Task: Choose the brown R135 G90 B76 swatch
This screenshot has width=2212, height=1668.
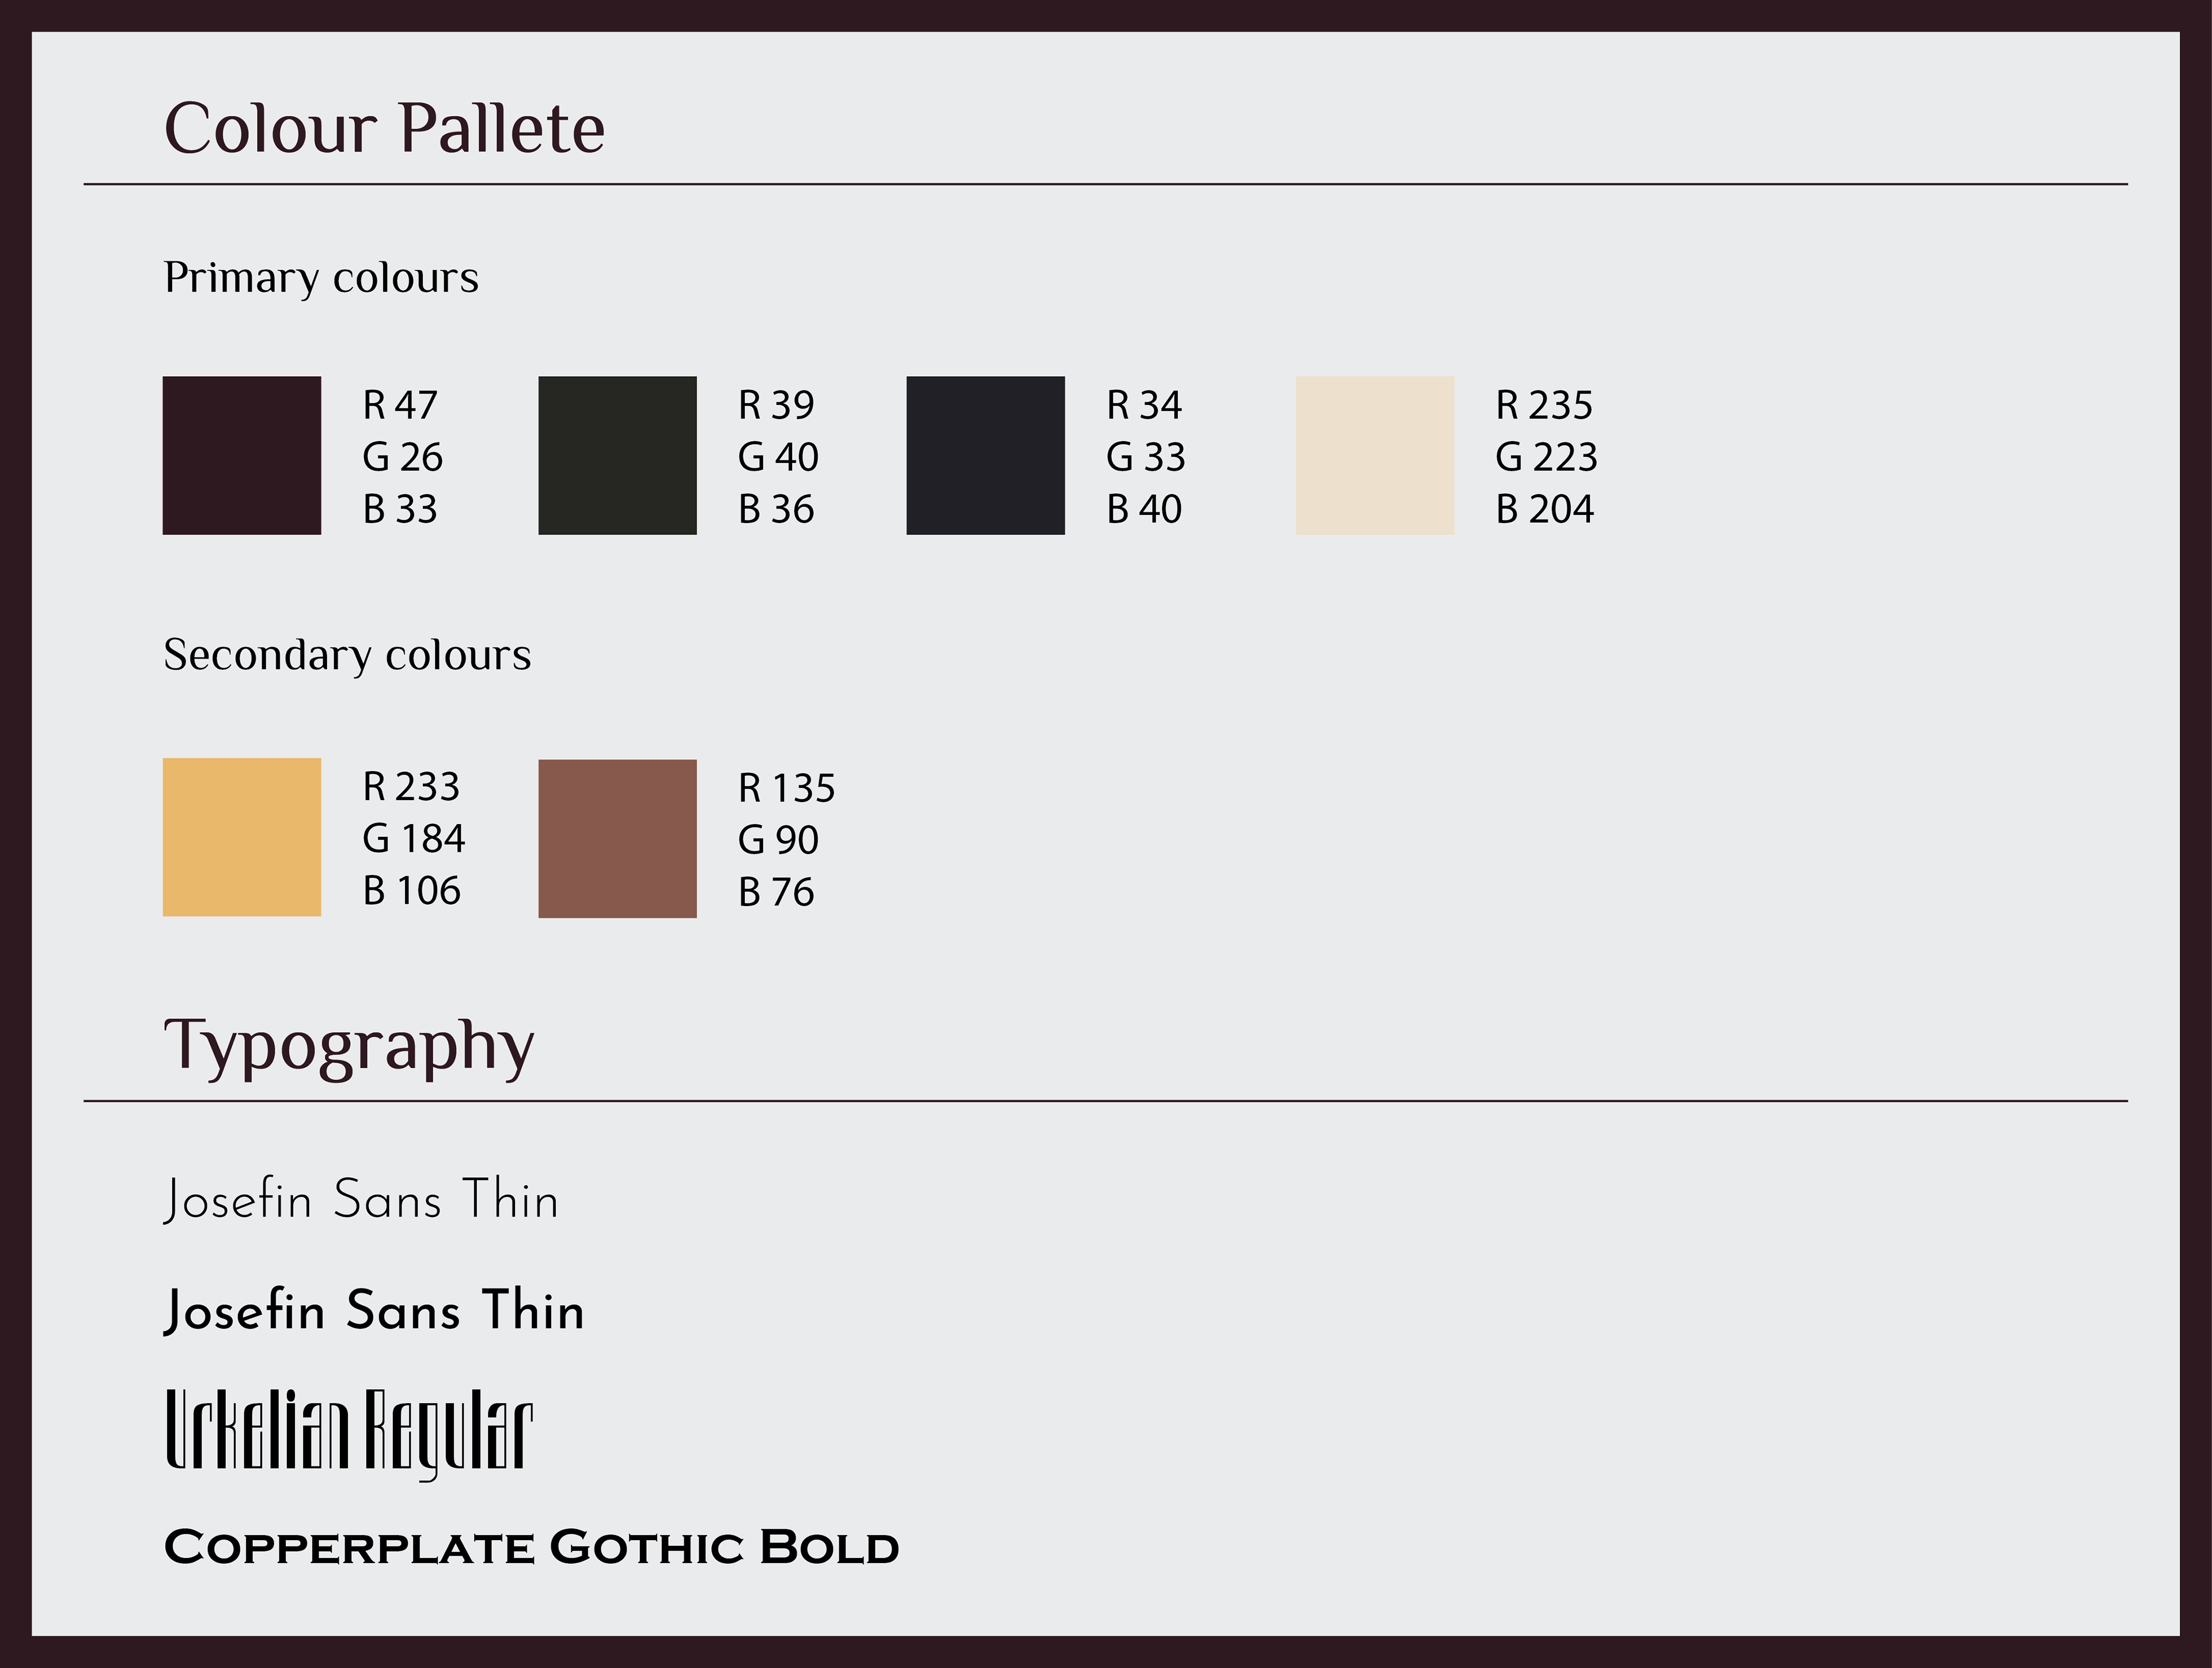Action: (x=617, y=839)
